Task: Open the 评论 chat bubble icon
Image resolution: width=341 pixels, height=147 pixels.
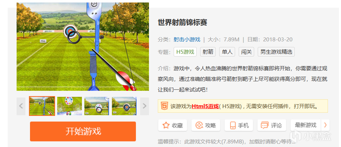Action: (x=264, y=125)
